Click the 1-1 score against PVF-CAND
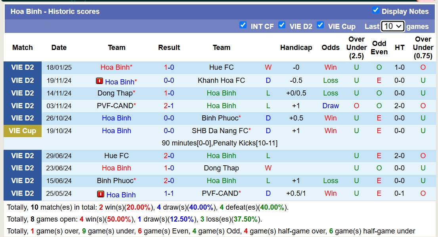438x237 pixels. [x=169, y=193]
